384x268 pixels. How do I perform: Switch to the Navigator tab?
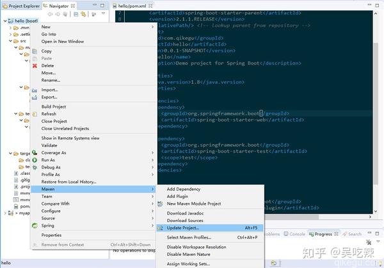tap(59, 6)
